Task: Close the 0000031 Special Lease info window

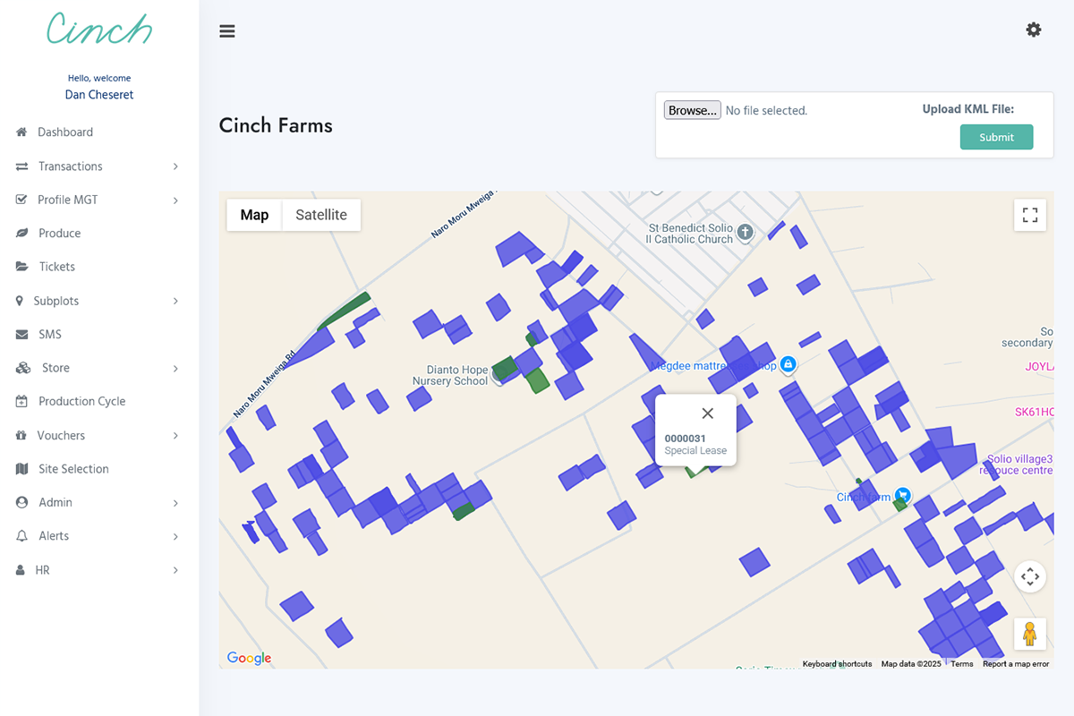Action: pos(707,413)
